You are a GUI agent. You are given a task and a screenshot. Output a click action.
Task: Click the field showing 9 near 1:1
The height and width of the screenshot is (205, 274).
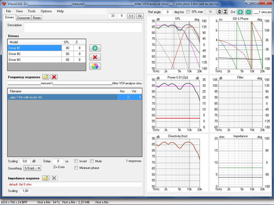121,16
